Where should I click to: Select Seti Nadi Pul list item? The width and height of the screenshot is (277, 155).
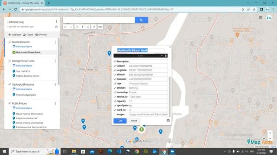coord(23,71)
